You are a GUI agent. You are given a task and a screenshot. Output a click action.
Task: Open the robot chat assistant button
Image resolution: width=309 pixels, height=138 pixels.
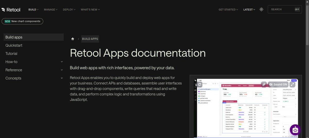click(x=295, y=130)
